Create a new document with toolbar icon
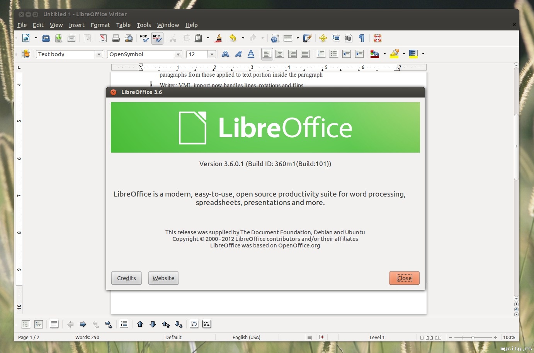This screenshot has width=534, height=353. 26,38
